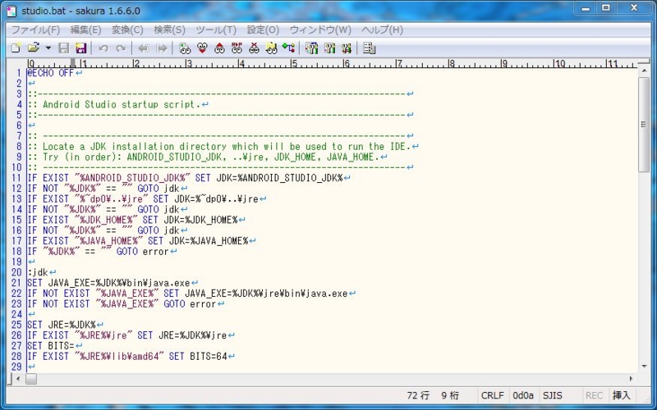Open the outline analysis icon
Viewport: 657px width, 410px height.
288,48
